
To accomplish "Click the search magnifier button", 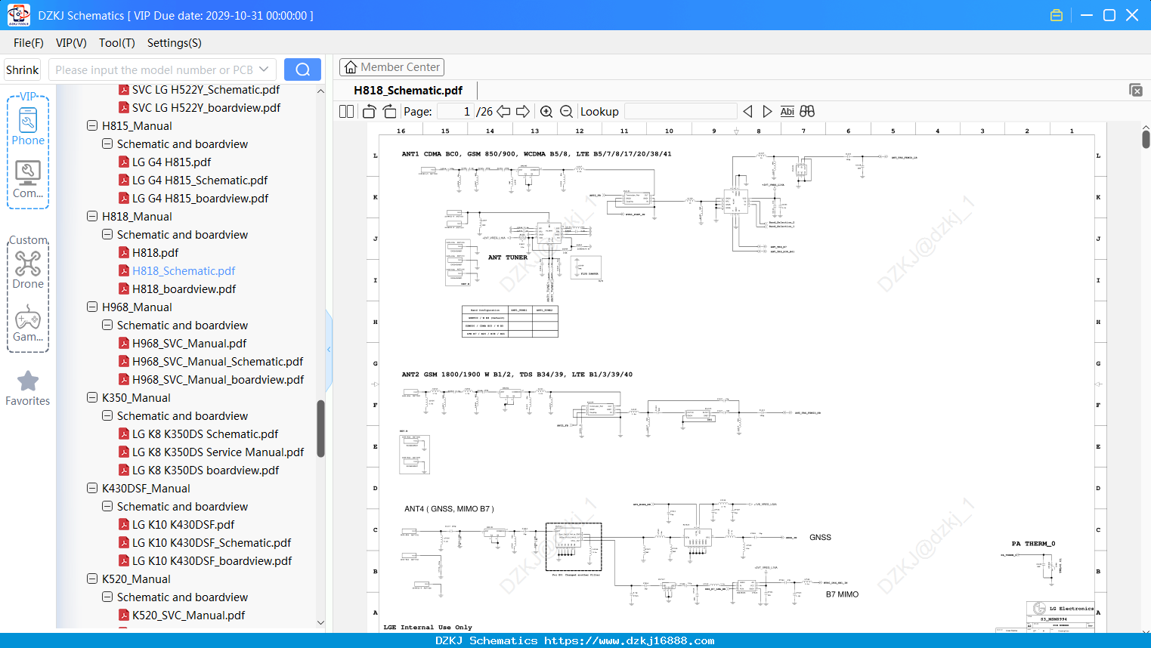I will tap(302, 69).
